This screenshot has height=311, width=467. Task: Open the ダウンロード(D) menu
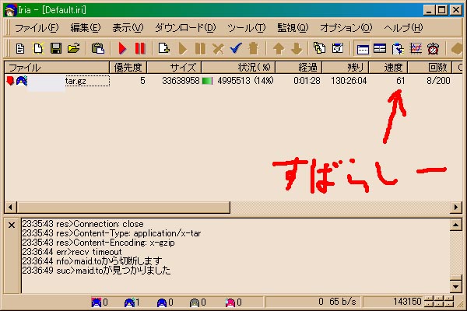click(185, 28)
